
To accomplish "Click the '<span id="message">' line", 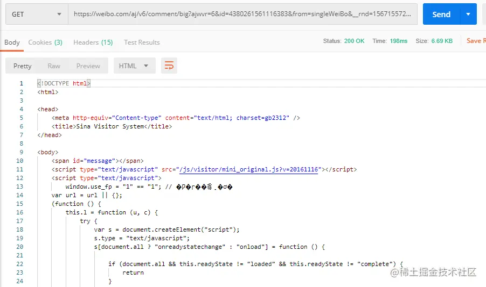I will 98,161.
